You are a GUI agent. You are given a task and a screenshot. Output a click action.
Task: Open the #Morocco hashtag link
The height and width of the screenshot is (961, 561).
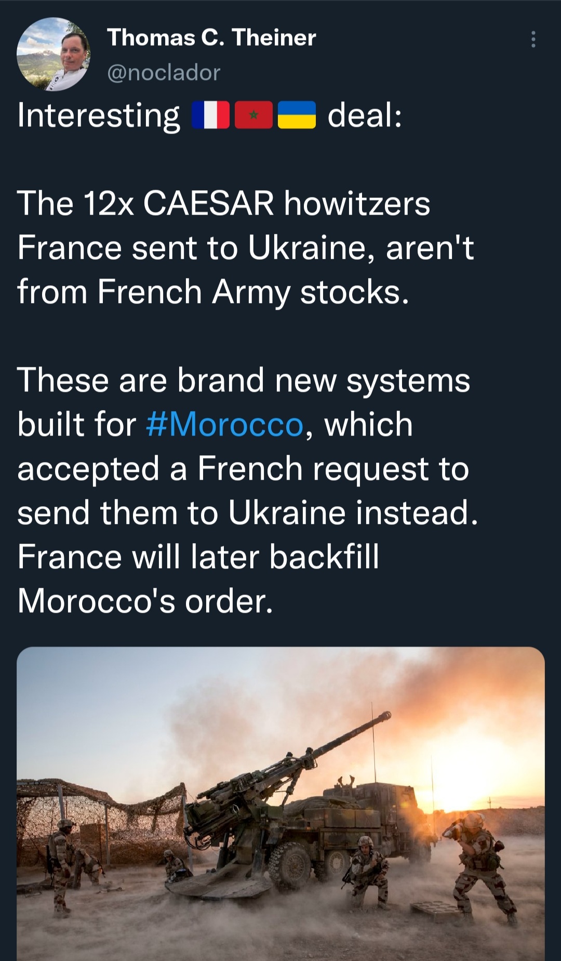click(x=224, y=425)
